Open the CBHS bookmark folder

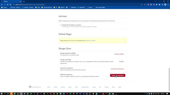(38, 7)
